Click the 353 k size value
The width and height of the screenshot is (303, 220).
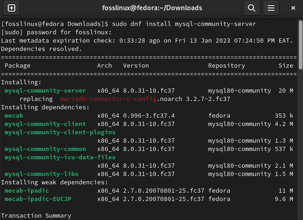coord(284,116)
